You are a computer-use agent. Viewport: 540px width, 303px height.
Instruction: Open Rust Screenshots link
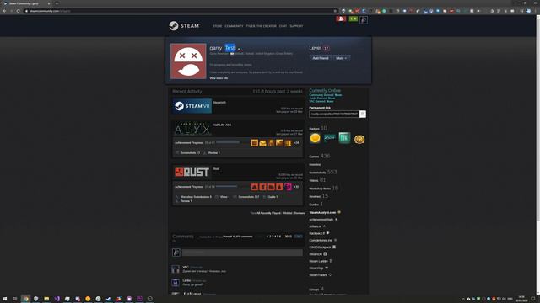249,197
